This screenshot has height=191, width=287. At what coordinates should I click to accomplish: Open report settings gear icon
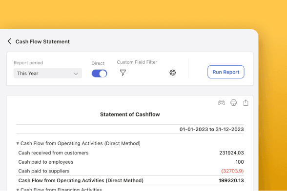[172, 73]
